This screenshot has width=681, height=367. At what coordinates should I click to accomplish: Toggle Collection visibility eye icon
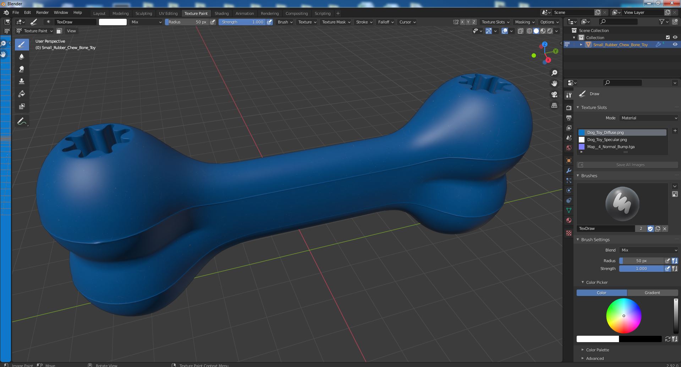click(x=675, y=37)
